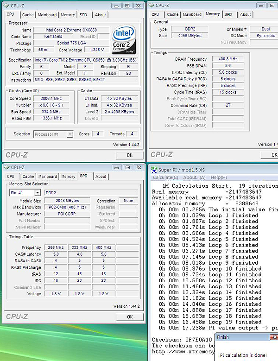
Task: Click the CPU-Z title icon in SPD window
Action: 6,167
